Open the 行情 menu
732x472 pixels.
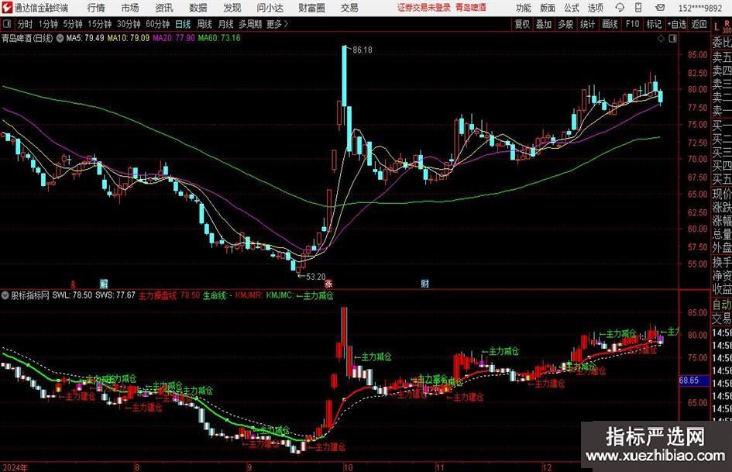[96, 8]
